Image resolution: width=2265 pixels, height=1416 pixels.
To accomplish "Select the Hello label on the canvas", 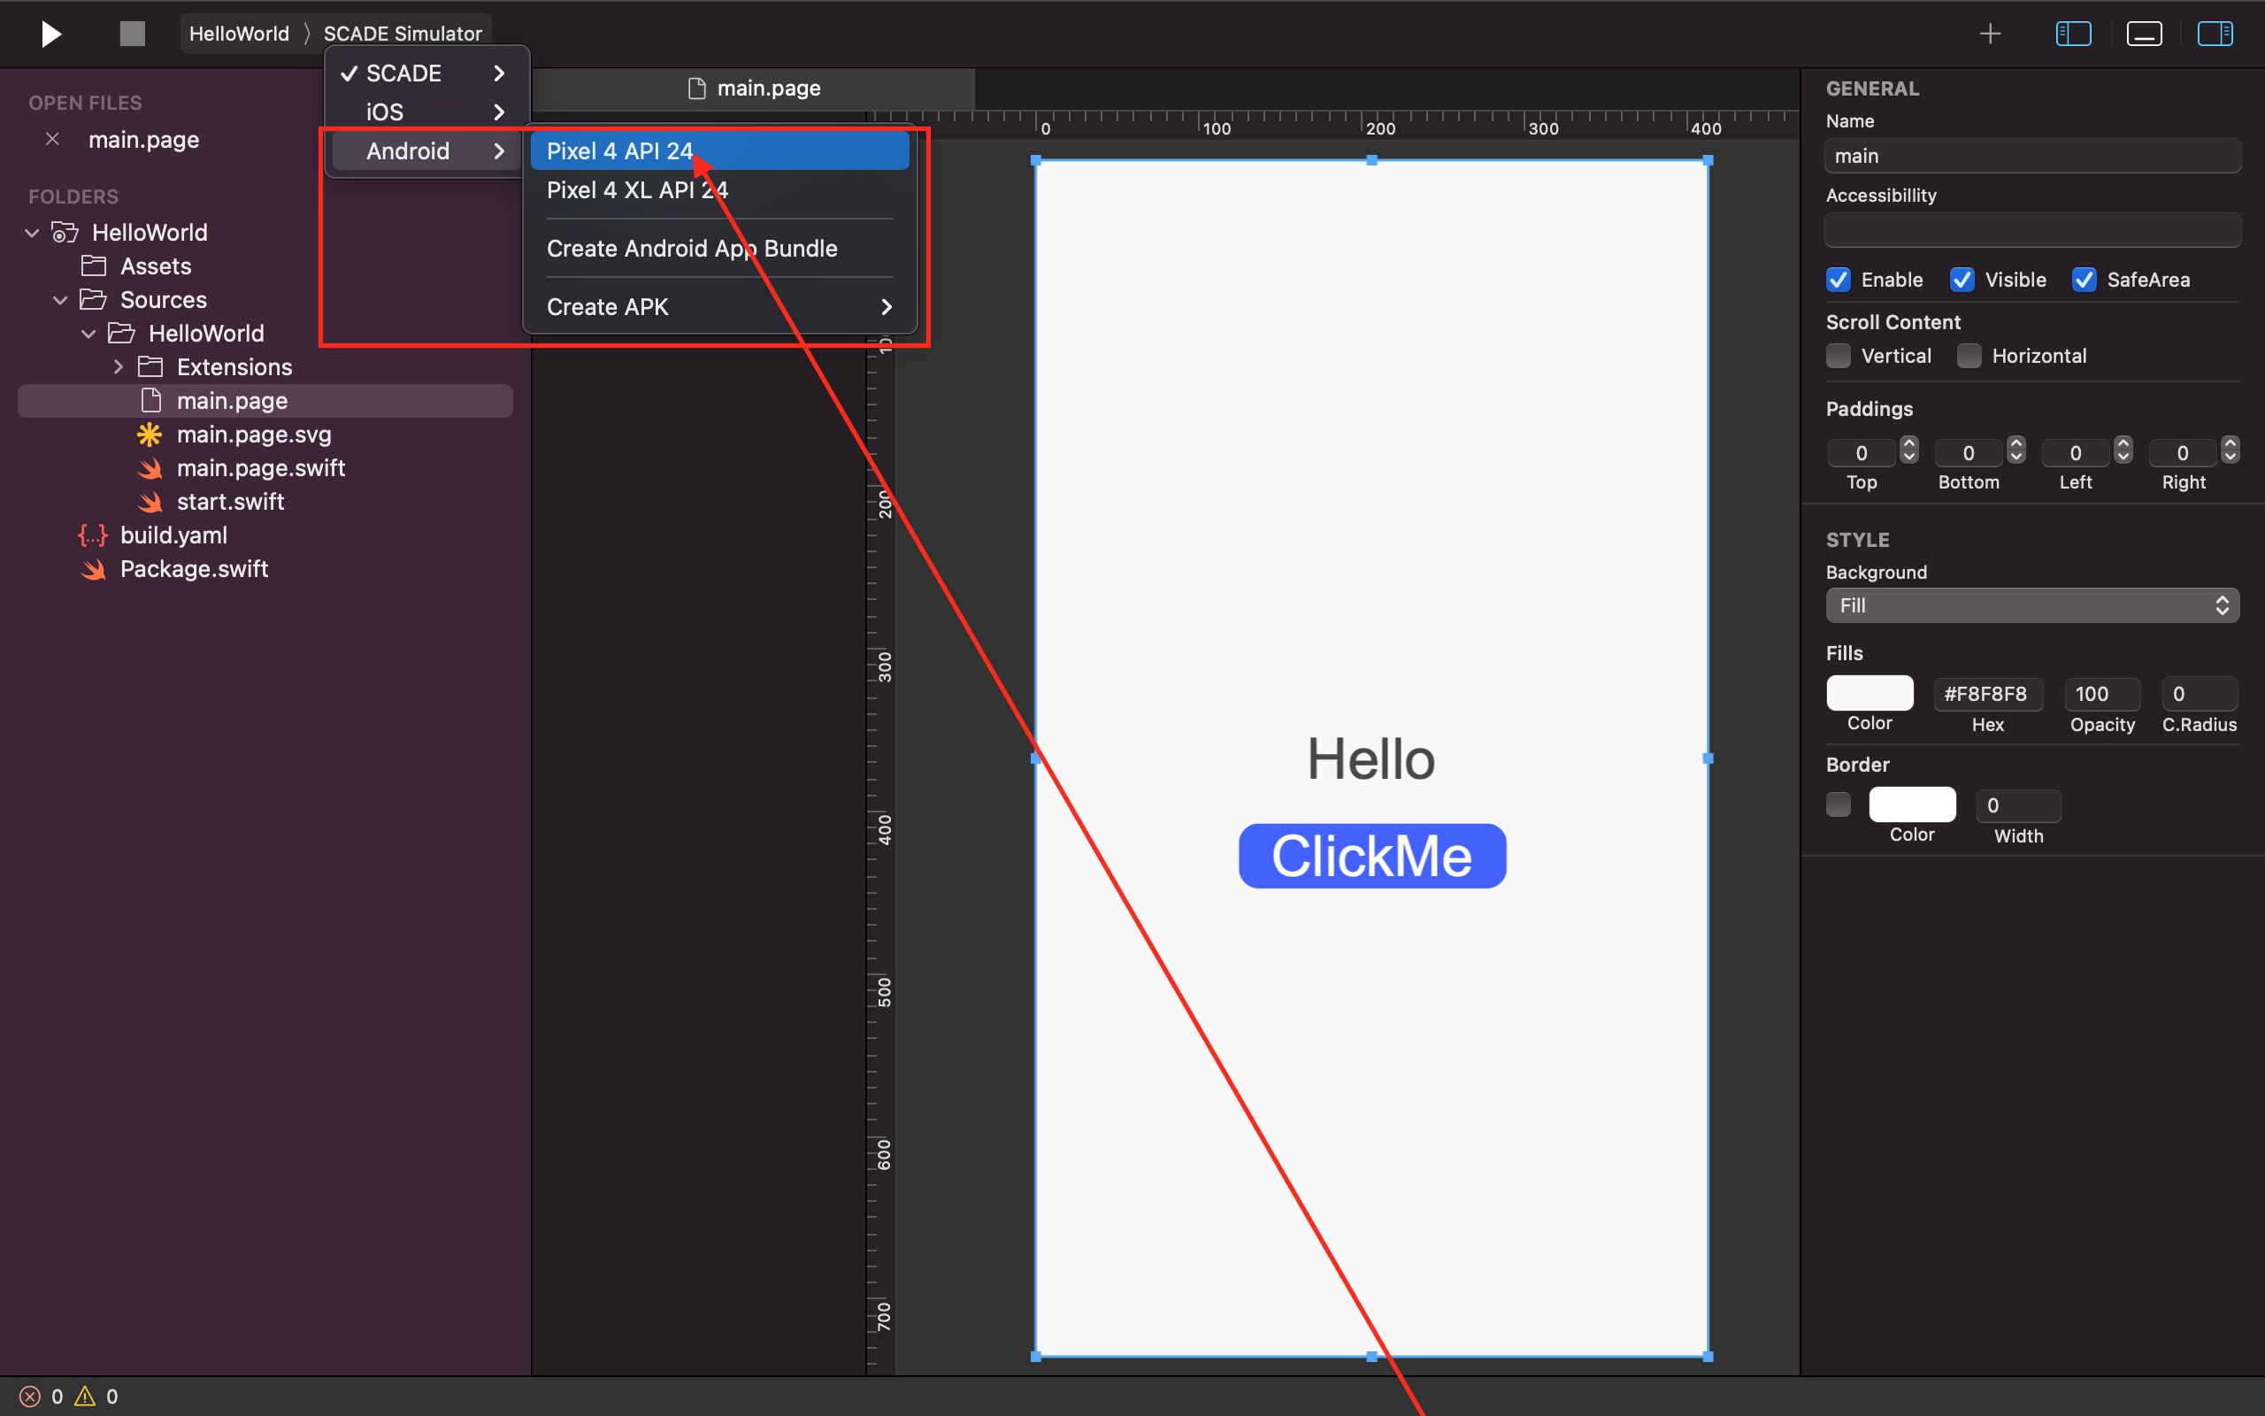I will click(x=1371, y=758).
